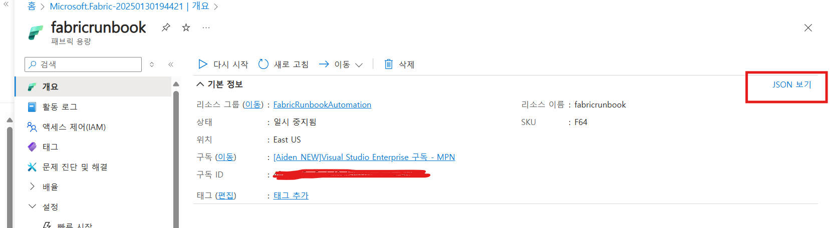Screen dimensions: 830x228
Task: Go to 홈 in the breadcrumb
Action: coord(32,6)
